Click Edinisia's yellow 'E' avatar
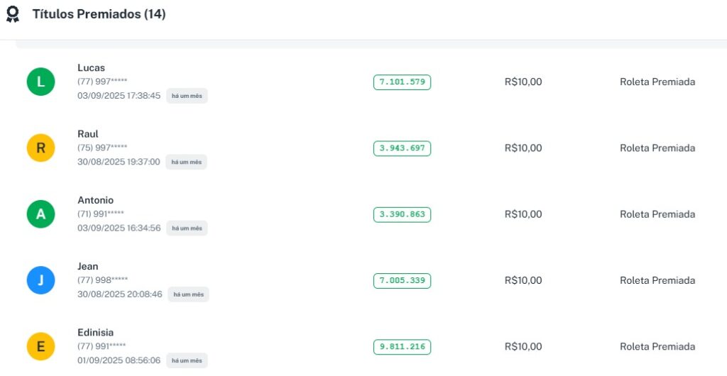The image size is (727, 376). pos(40,346)
